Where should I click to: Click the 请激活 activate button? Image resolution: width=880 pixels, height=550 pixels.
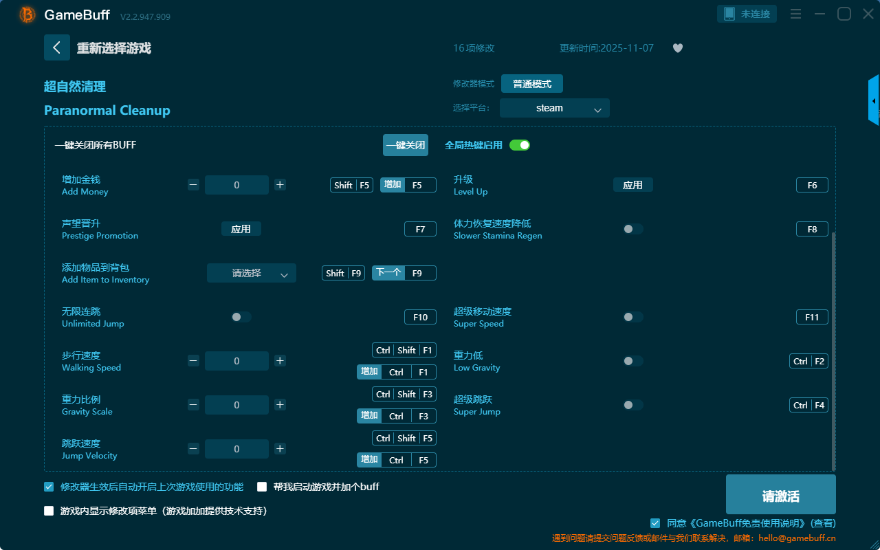780,496
